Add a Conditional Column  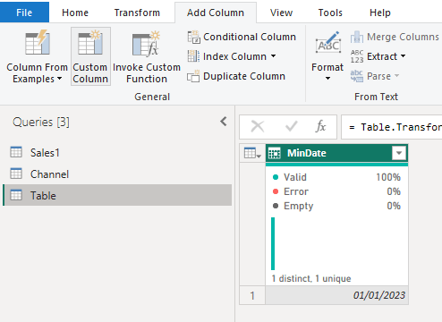pyautogui.click(x=242, y=37)
